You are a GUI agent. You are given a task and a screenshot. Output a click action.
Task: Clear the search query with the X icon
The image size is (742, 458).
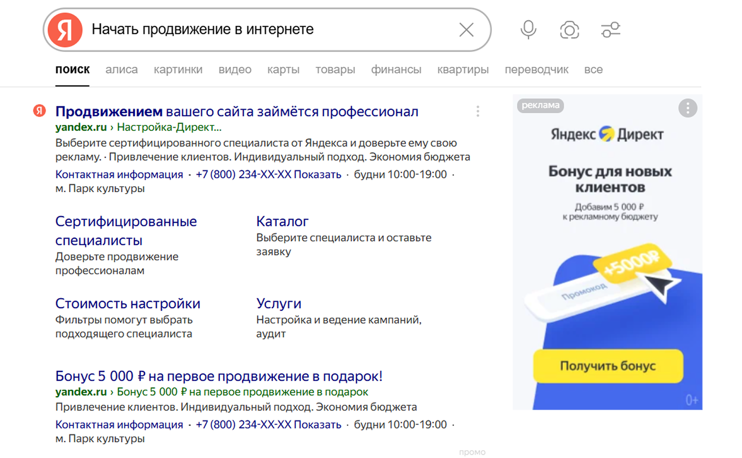pyautogui.click(x=466, y=29)
